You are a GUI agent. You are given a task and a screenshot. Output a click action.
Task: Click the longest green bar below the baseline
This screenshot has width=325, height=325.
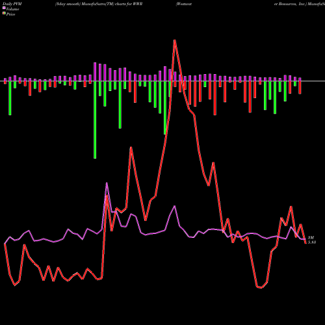tap(95, 120)
